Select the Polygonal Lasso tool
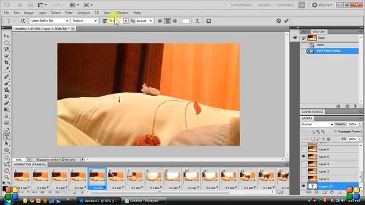 (x=6, y=50)
